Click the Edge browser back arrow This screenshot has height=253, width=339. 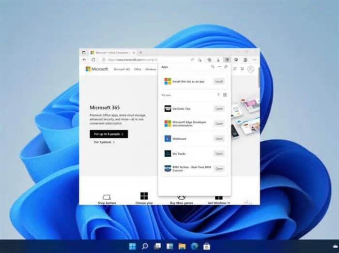85,60
